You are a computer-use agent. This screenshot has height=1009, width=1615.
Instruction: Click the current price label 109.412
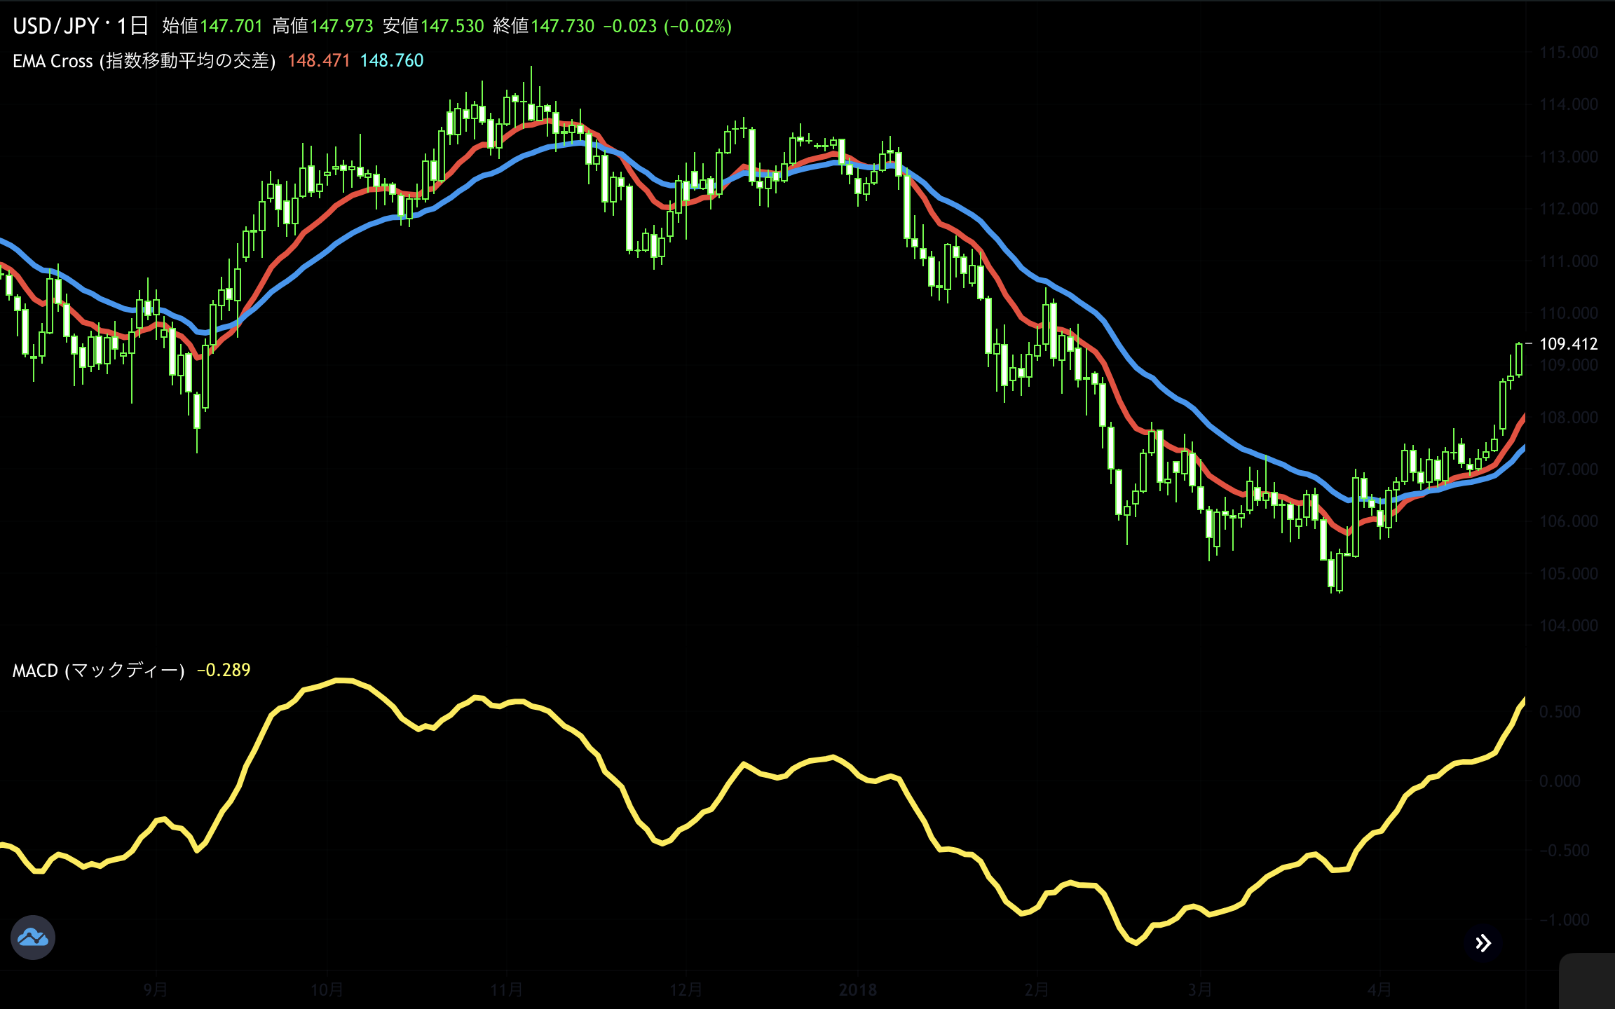tap(1568, 344)
